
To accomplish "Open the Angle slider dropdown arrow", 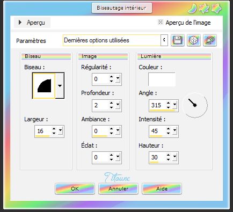I will click(x=174, y=105).
